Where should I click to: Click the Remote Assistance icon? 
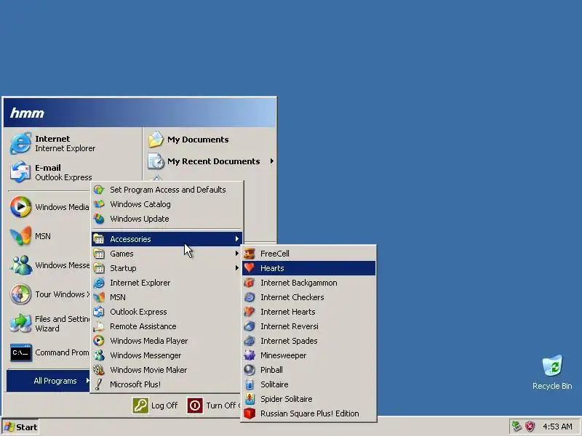click(x=99, y=326)
